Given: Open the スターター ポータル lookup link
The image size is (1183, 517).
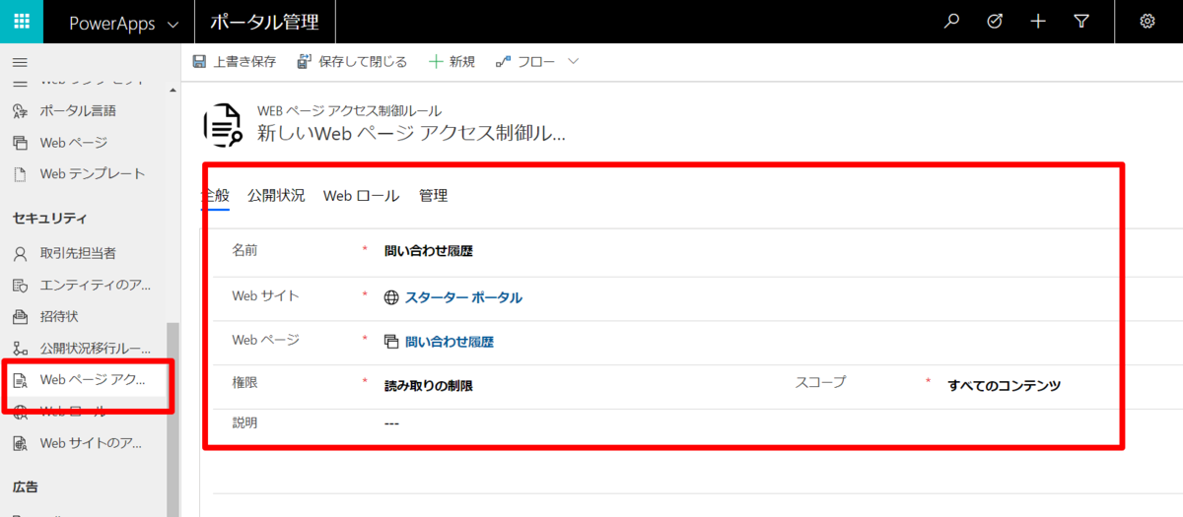Looking at the screenshot, I should [463, 297].
